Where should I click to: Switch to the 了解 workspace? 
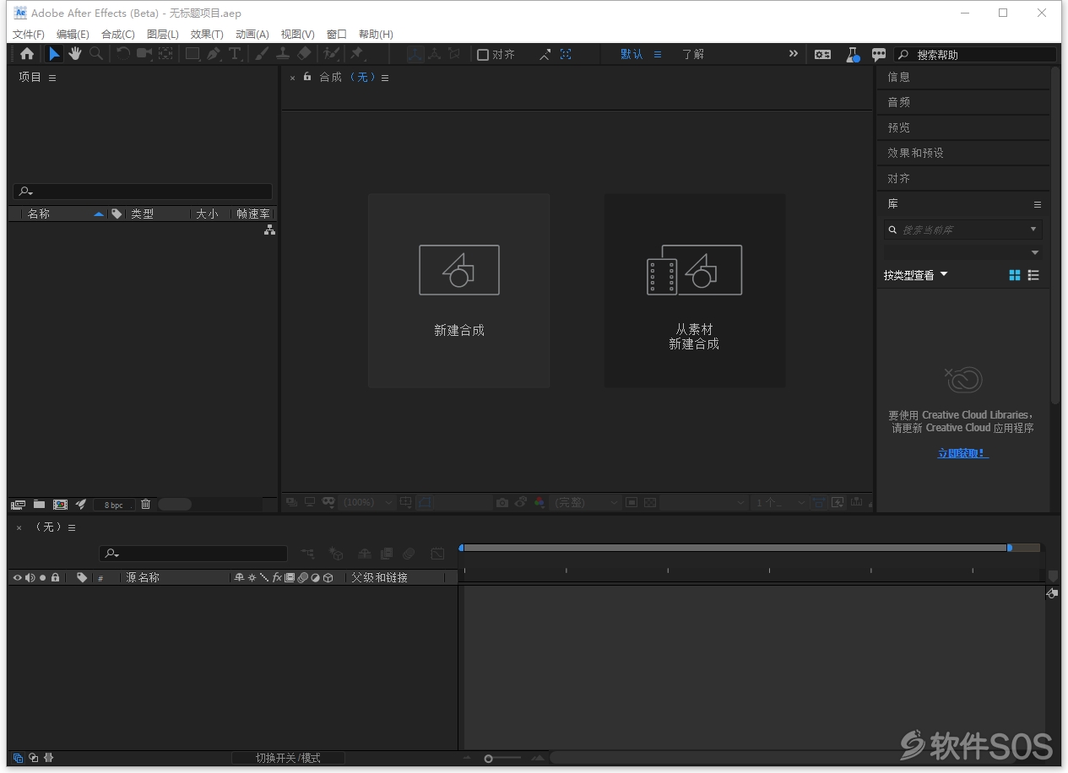pyautogui.click(x=693, y=54)
